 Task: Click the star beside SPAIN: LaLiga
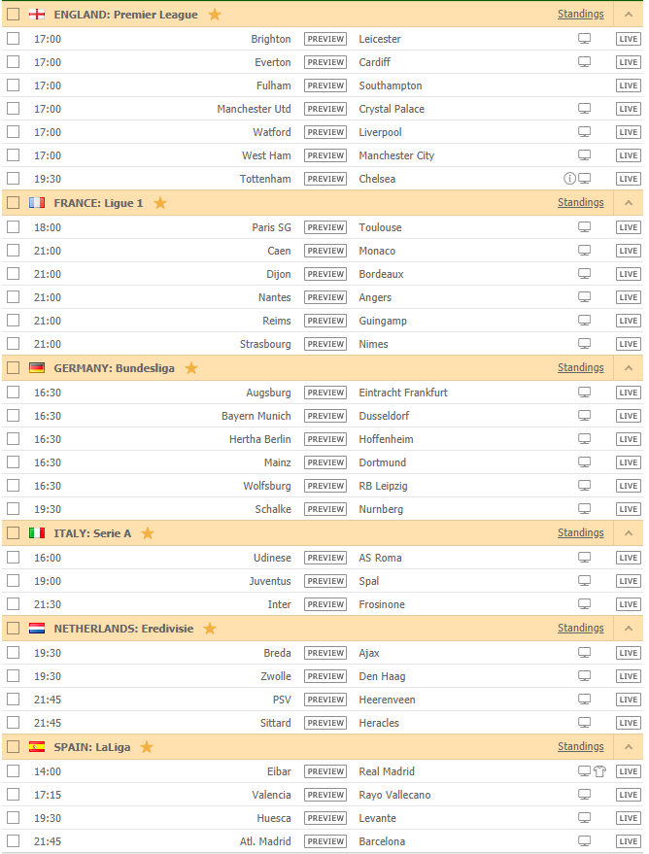point(147,747)
